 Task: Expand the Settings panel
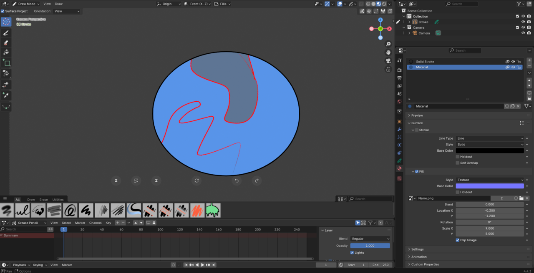(417, 249)
